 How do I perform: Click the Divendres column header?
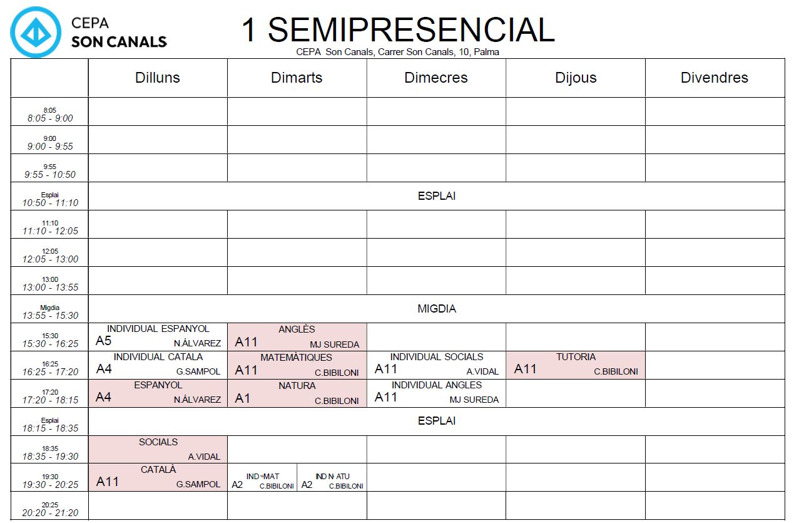715,78
